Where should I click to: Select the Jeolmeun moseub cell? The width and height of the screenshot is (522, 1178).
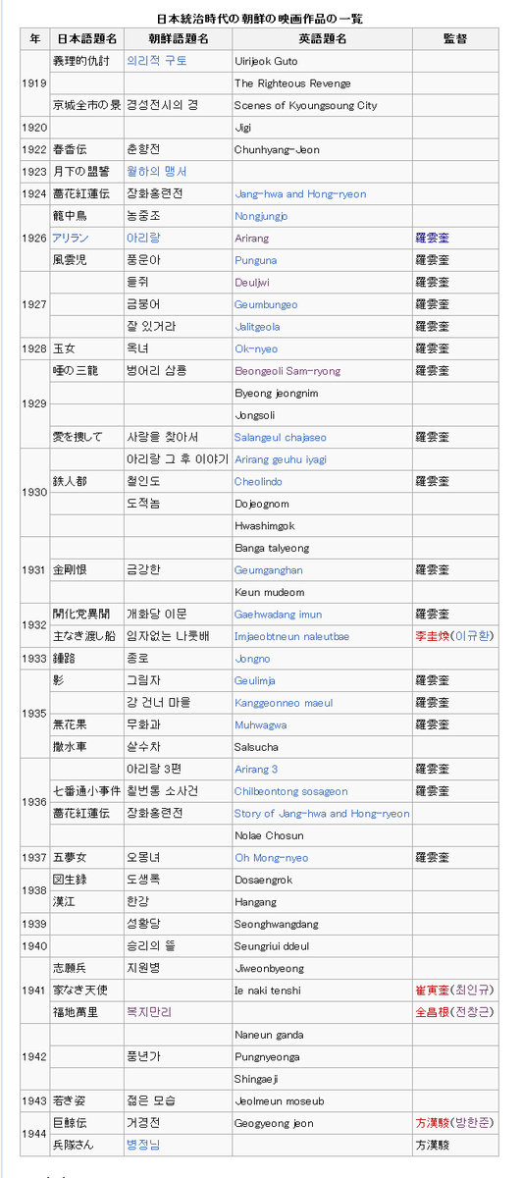click(x=322, y=1101)
